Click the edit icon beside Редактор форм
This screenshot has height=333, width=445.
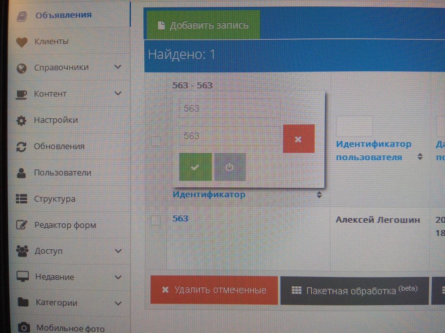[x=22, y=225]
